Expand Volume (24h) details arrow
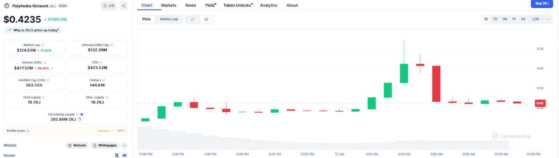This screenshot has width=559, height=158. (52, 68)
